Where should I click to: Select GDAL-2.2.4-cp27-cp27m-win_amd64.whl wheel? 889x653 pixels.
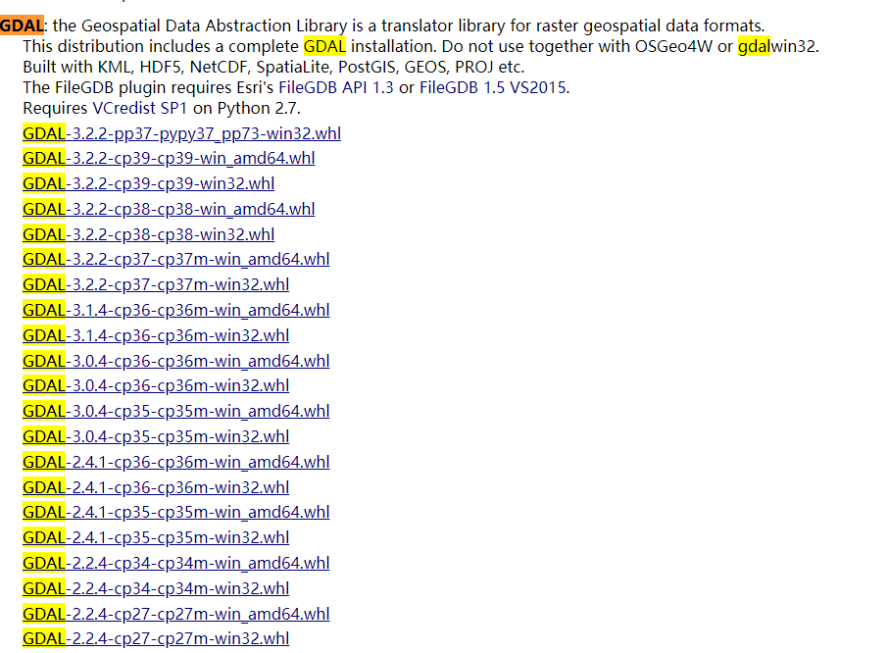point(175,614)
